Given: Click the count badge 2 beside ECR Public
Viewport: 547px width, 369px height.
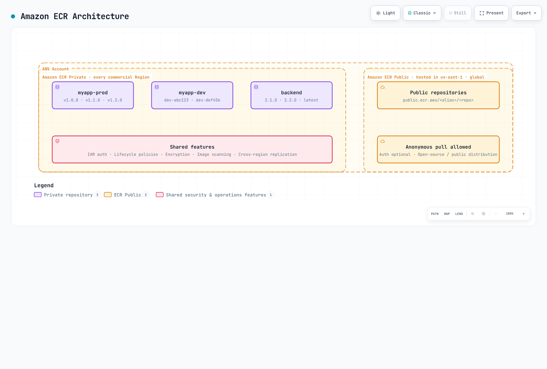Looking at the screenshot, I should [146, 195].
